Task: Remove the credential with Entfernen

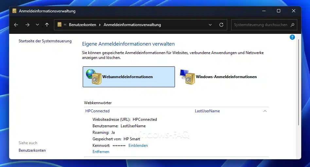Action: click(101, 152)
